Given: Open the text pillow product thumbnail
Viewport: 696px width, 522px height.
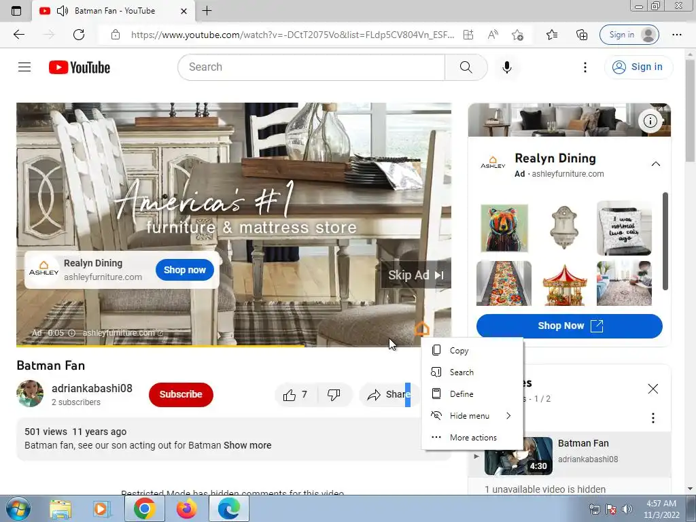Looking at the screenshot, I should point(624,228).
